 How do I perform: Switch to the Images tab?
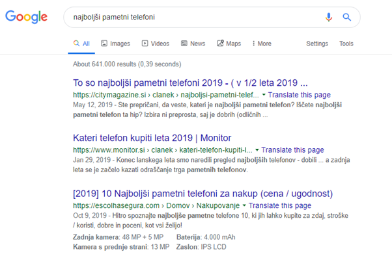tap(115, 44)
